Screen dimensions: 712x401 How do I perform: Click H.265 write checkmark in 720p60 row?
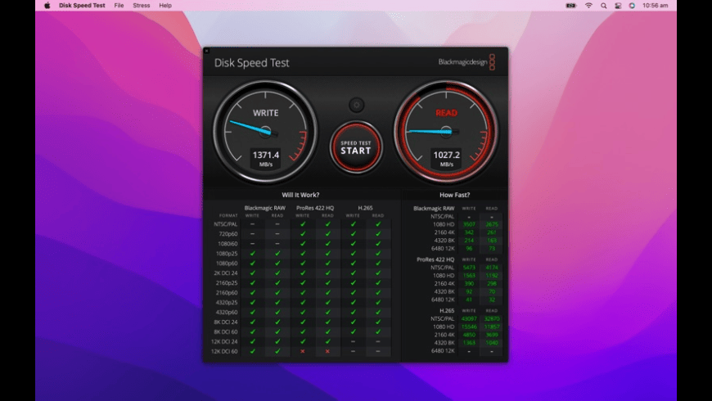353,234
